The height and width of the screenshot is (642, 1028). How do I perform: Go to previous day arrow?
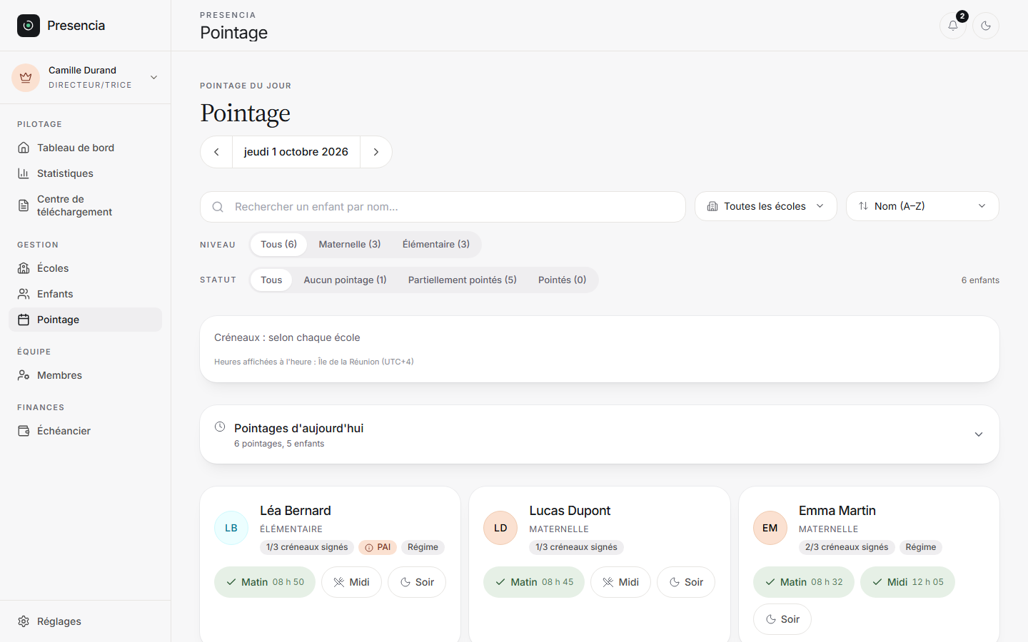point(216,152)
